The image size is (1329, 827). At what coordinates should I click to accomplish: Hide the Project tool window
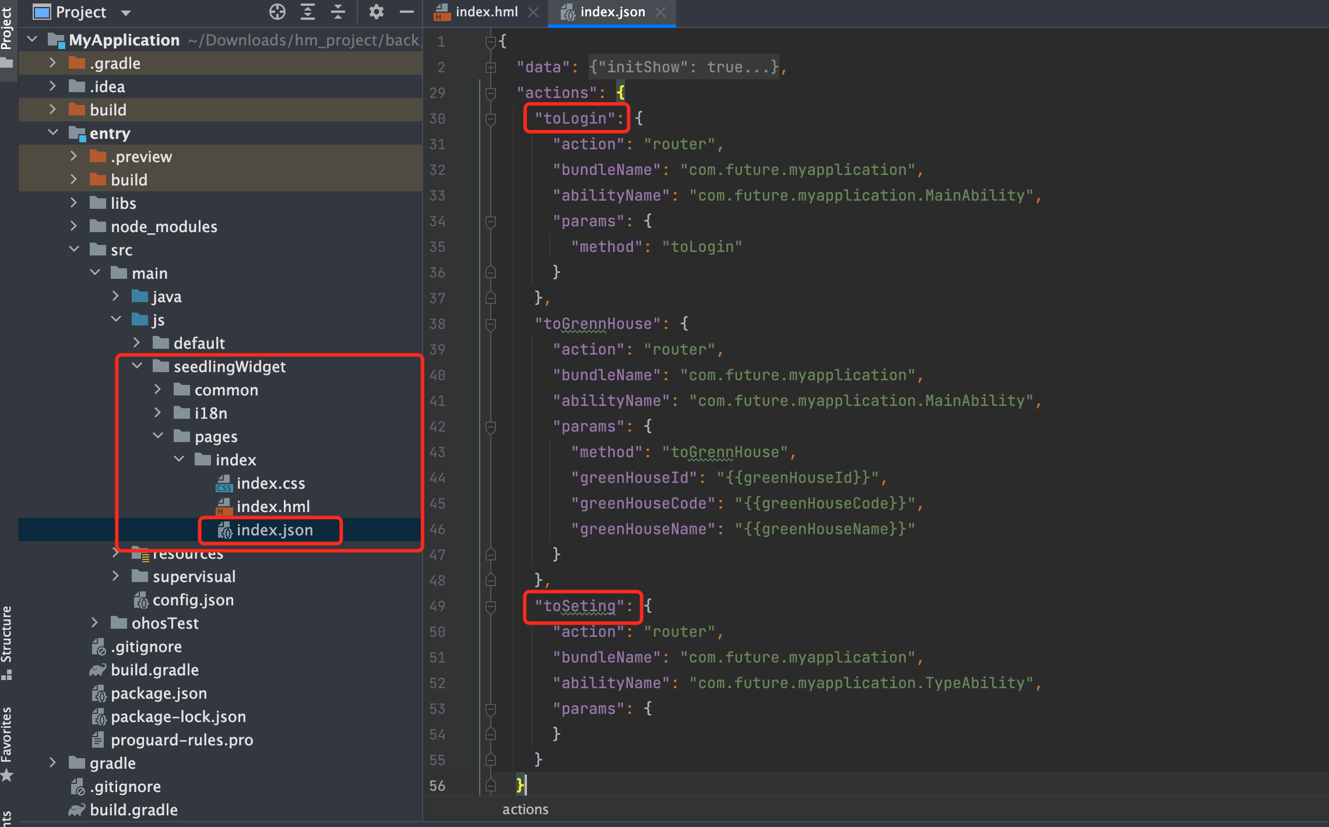pos(407,12)
